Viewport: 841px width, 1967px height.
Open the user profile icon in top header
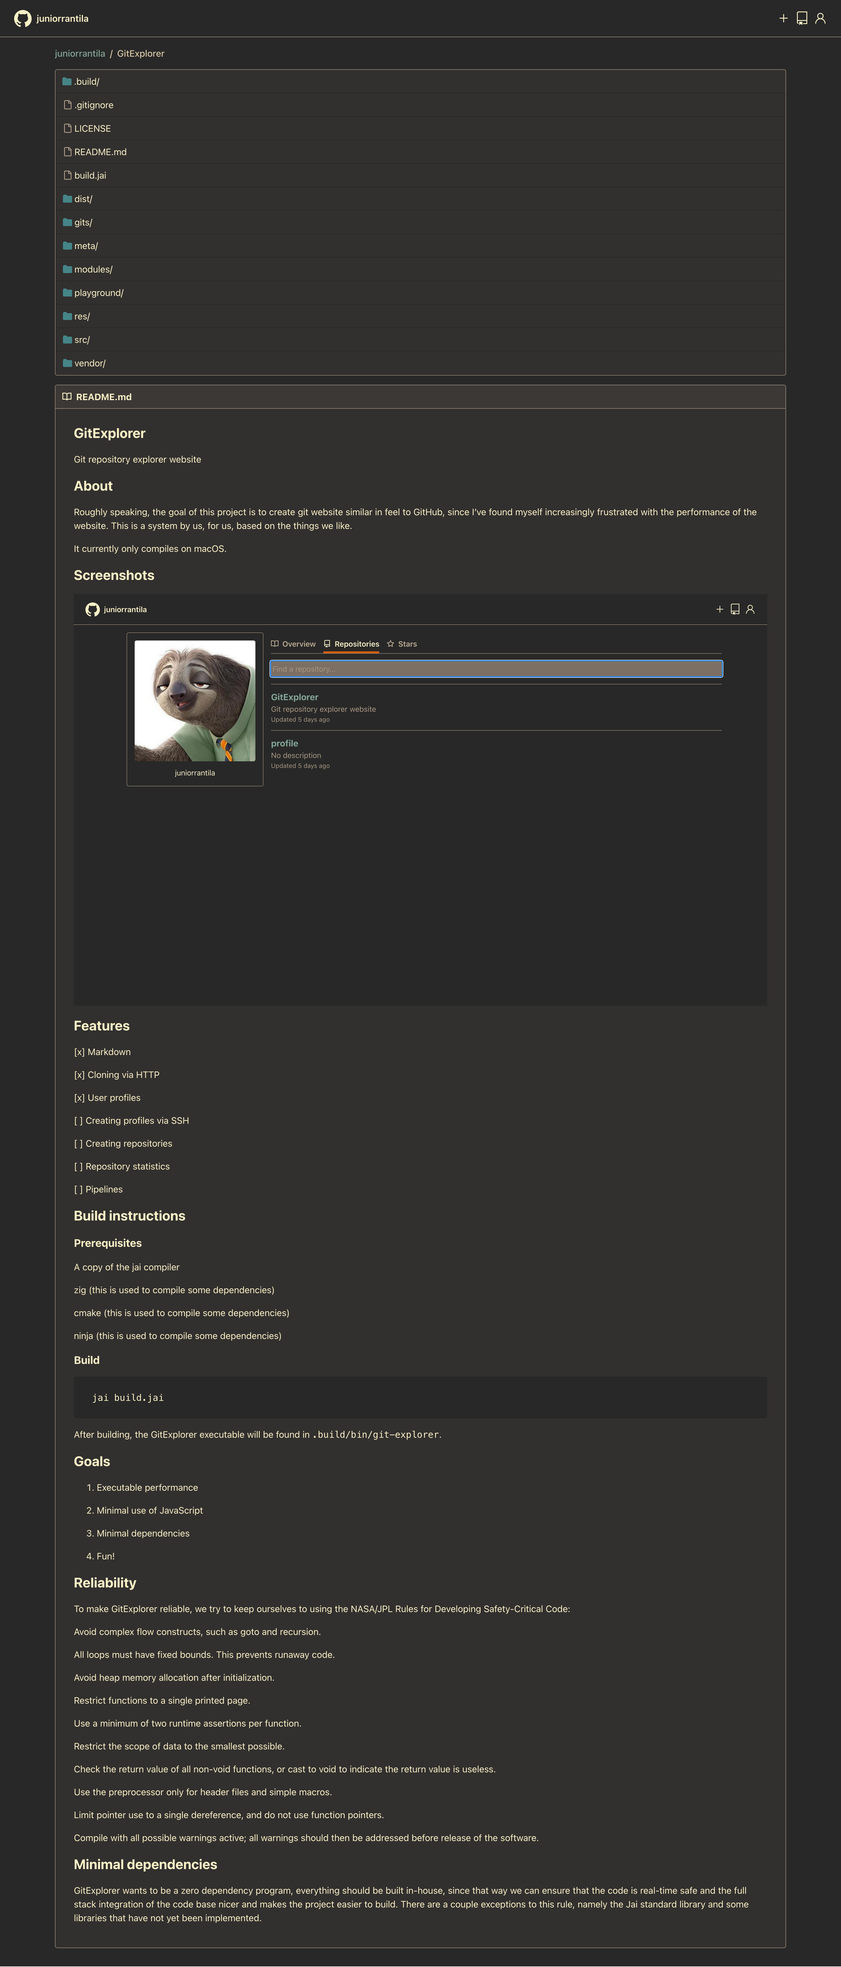tap(820, 18)
